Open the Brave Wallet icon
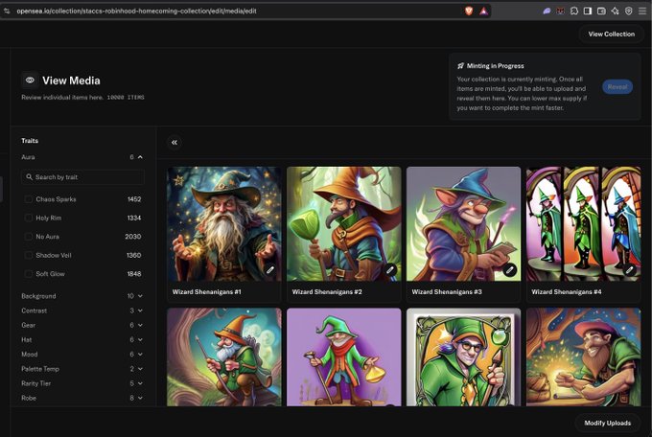 point(601,11)
